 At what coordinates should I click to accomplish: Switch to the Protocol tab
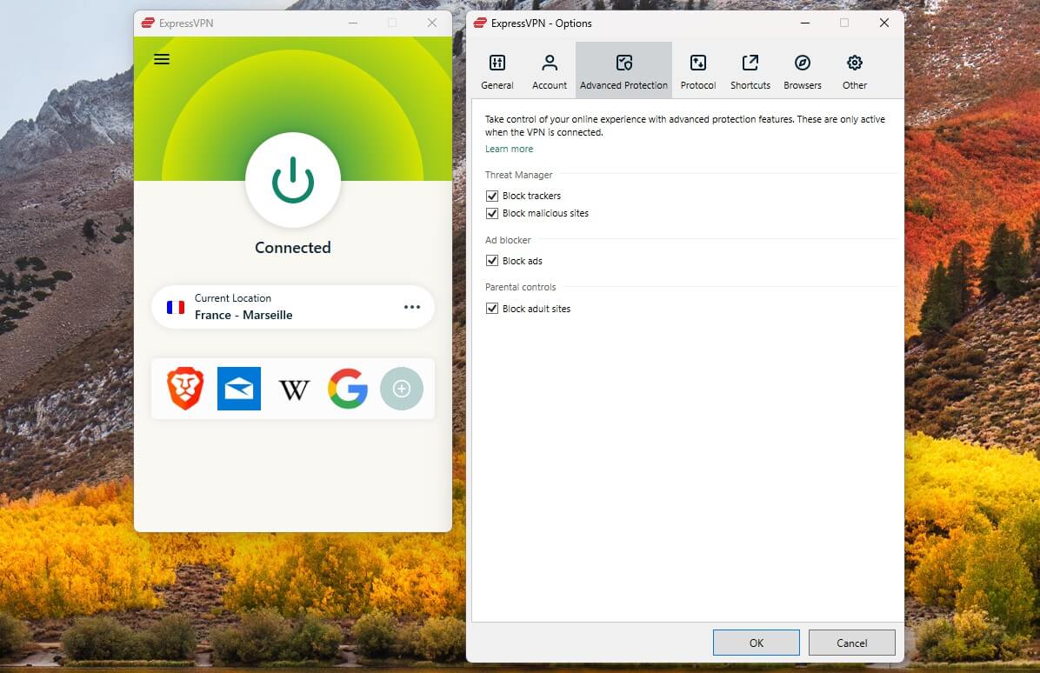click(x=697, y=71)
